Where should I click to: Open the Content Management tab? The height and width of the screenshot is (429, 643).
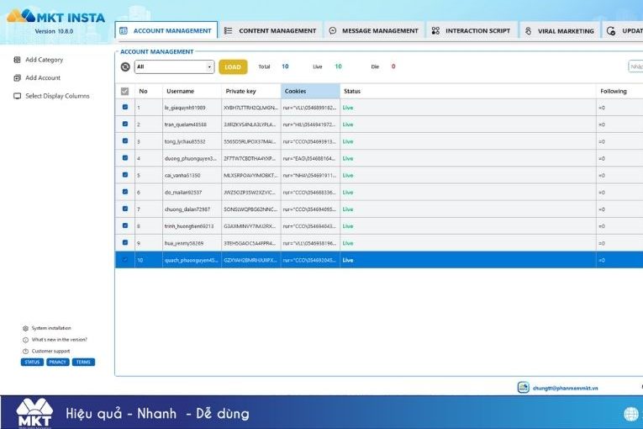[271, 31]
